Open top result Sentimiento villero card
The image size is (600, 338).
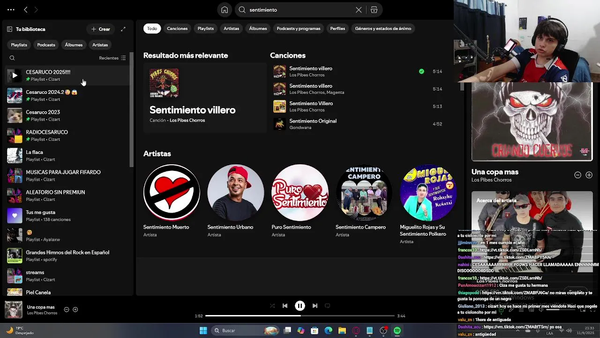pos(205,98)
